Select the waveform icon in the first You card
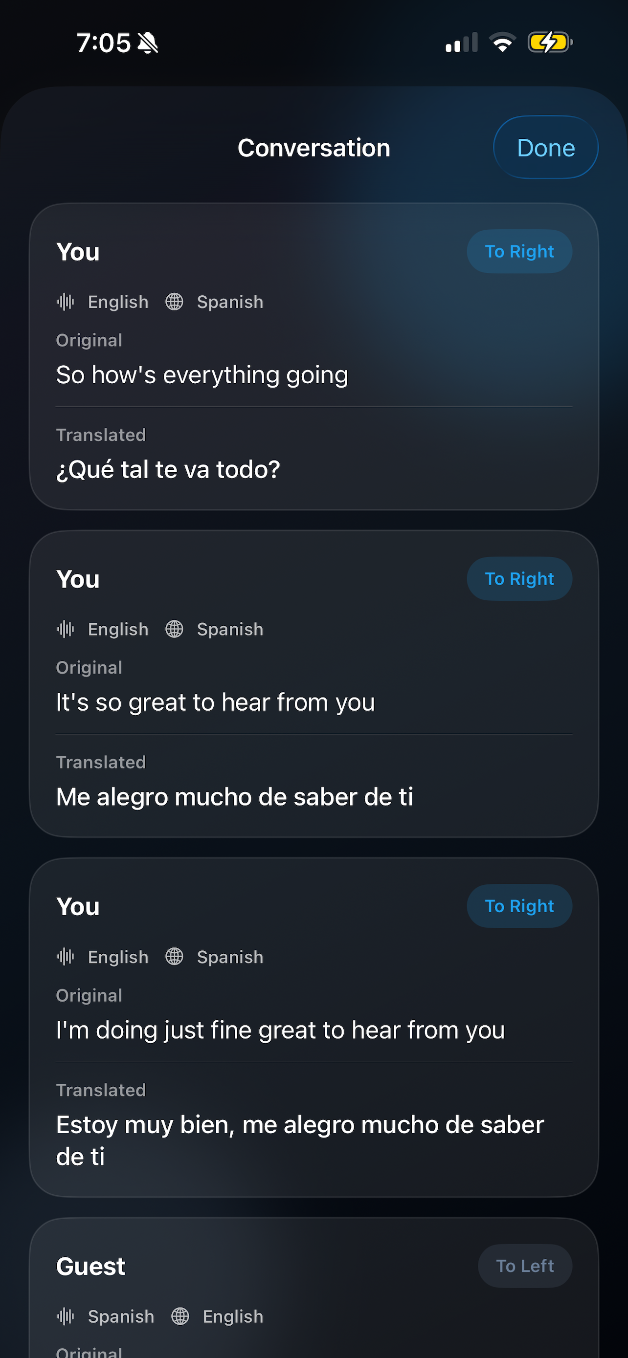628x1358 pixels. click(66, 302)
